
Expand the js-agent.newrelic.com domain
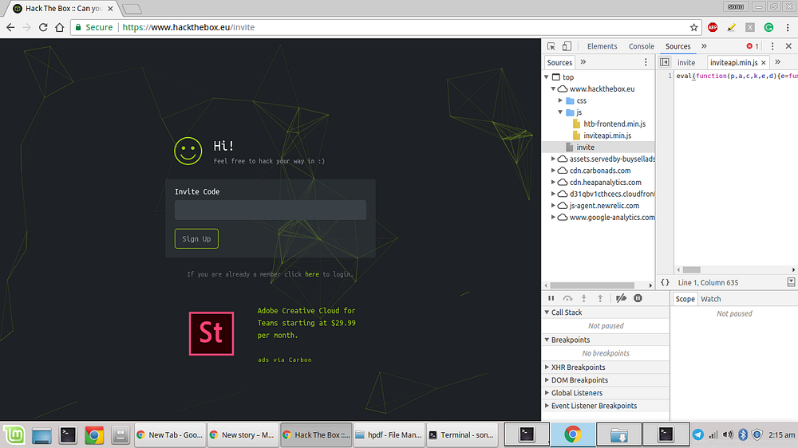click(x=553, y=206)
